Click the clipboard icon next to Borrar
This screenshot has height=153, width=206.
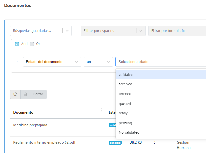click(25, 94)
